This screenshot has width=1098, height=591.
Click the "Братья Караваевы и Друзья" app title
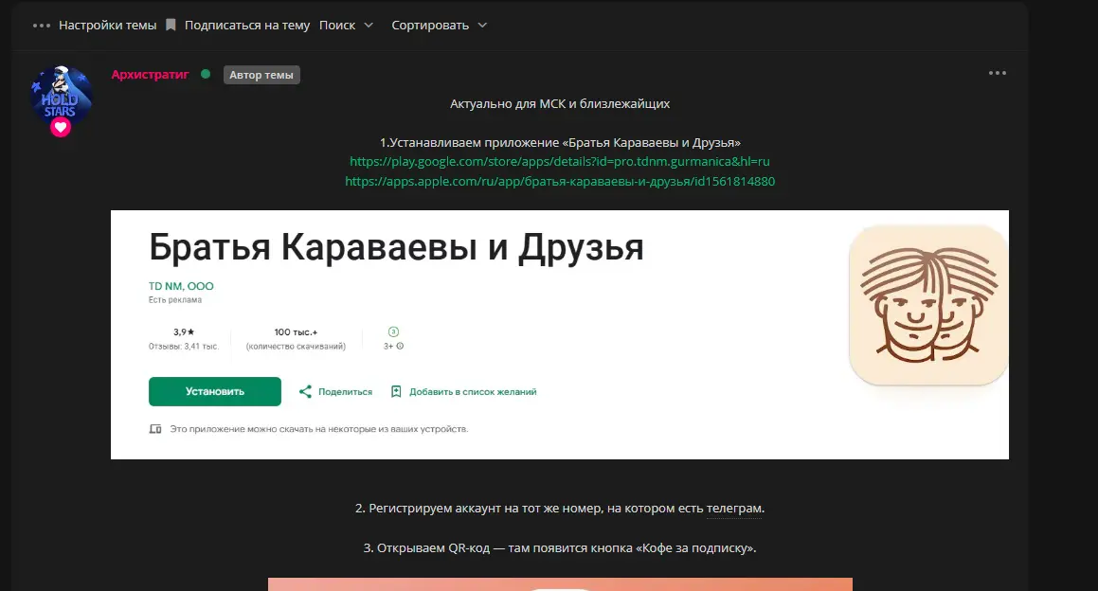pos(396,247)
